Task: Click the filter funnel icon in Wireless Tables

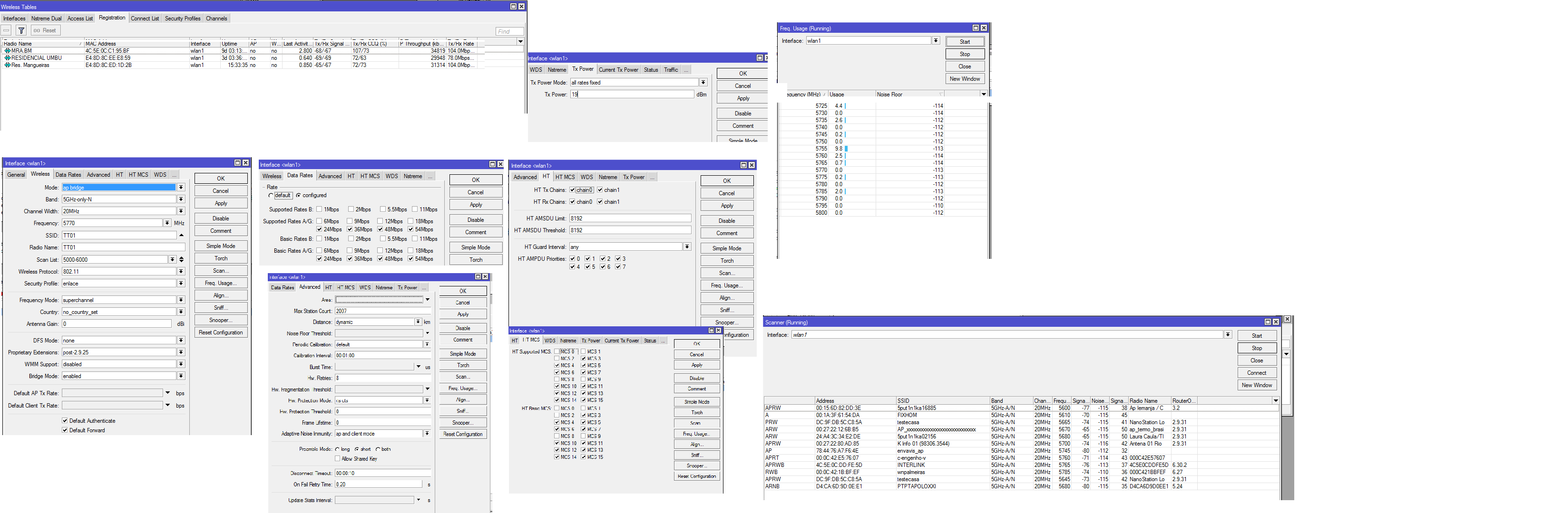Action: tap(21, 30)
